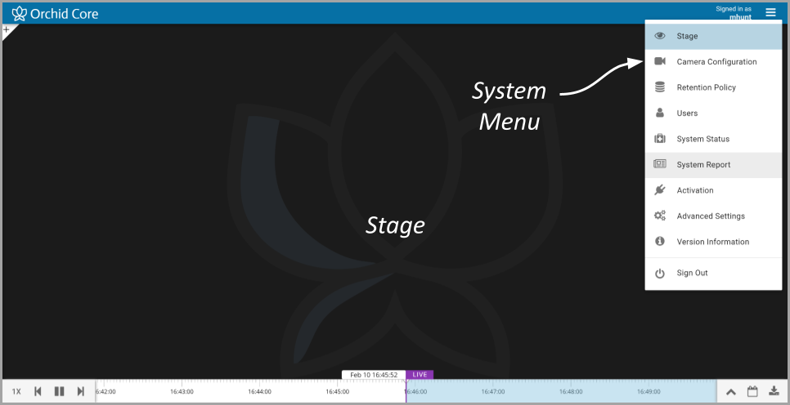790x405 pixels.
Task: Click the signed-in username mhunt
Action: [740, 17]
